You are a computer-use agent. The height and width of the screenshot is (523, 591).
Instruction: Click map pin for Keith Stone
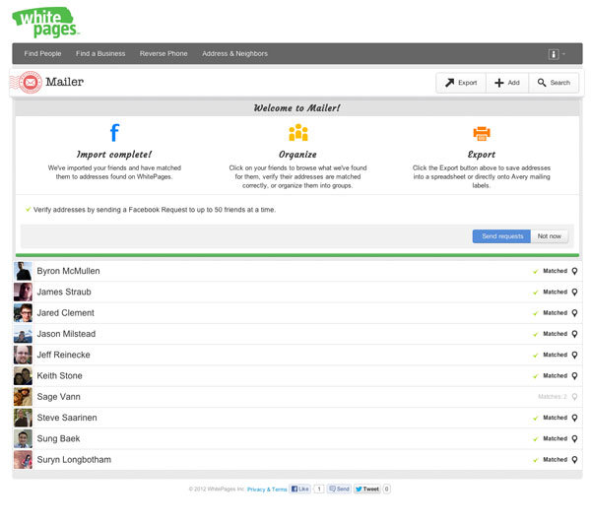click(x=574, y=375)
